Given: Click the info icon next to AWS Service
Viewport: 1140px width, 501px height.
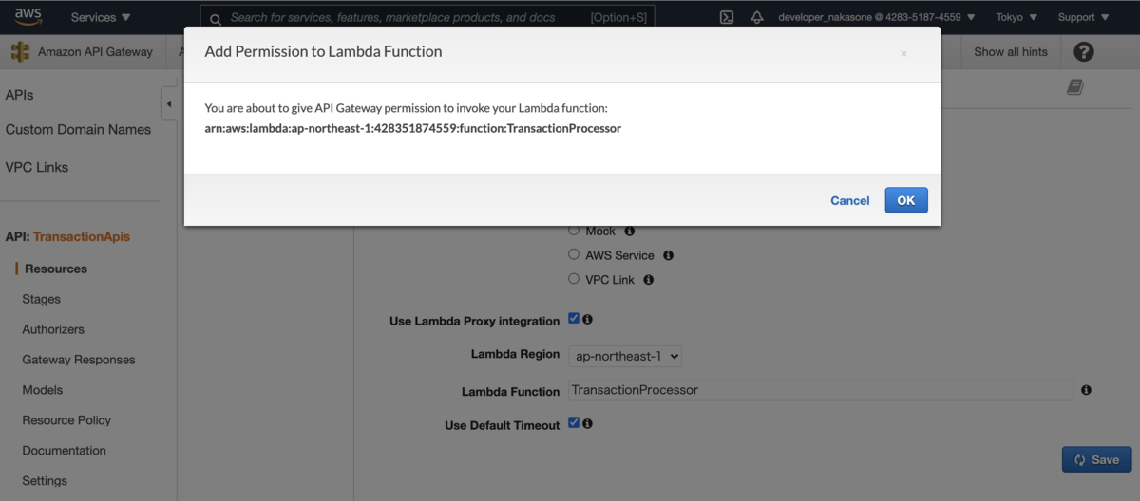Looking at the screenshot, I should tap(668, 255).
